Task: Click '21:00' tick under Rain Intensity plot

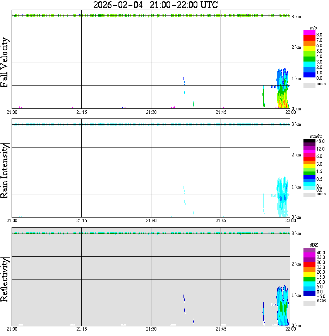Action: click(x=12, y=221)
